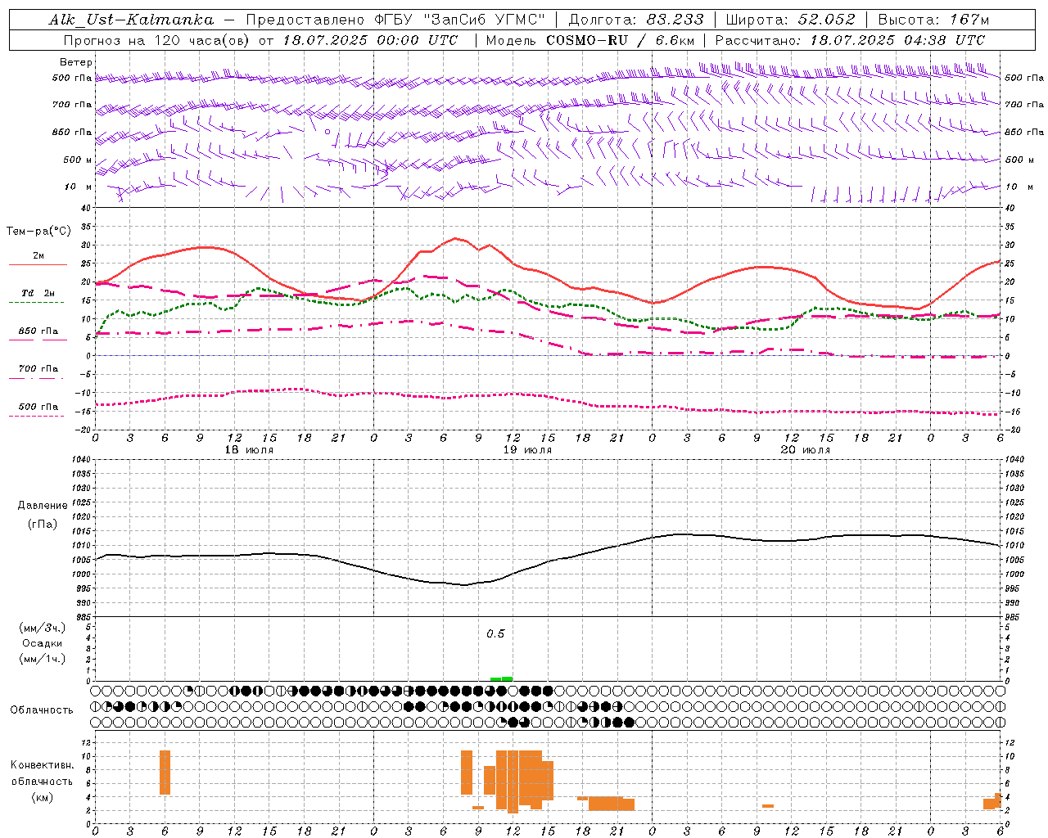Click the Тем-ра(°C) temperature axis label
Screen dimensions: 1048x838
pyautogui.click(x=38, y=232)
